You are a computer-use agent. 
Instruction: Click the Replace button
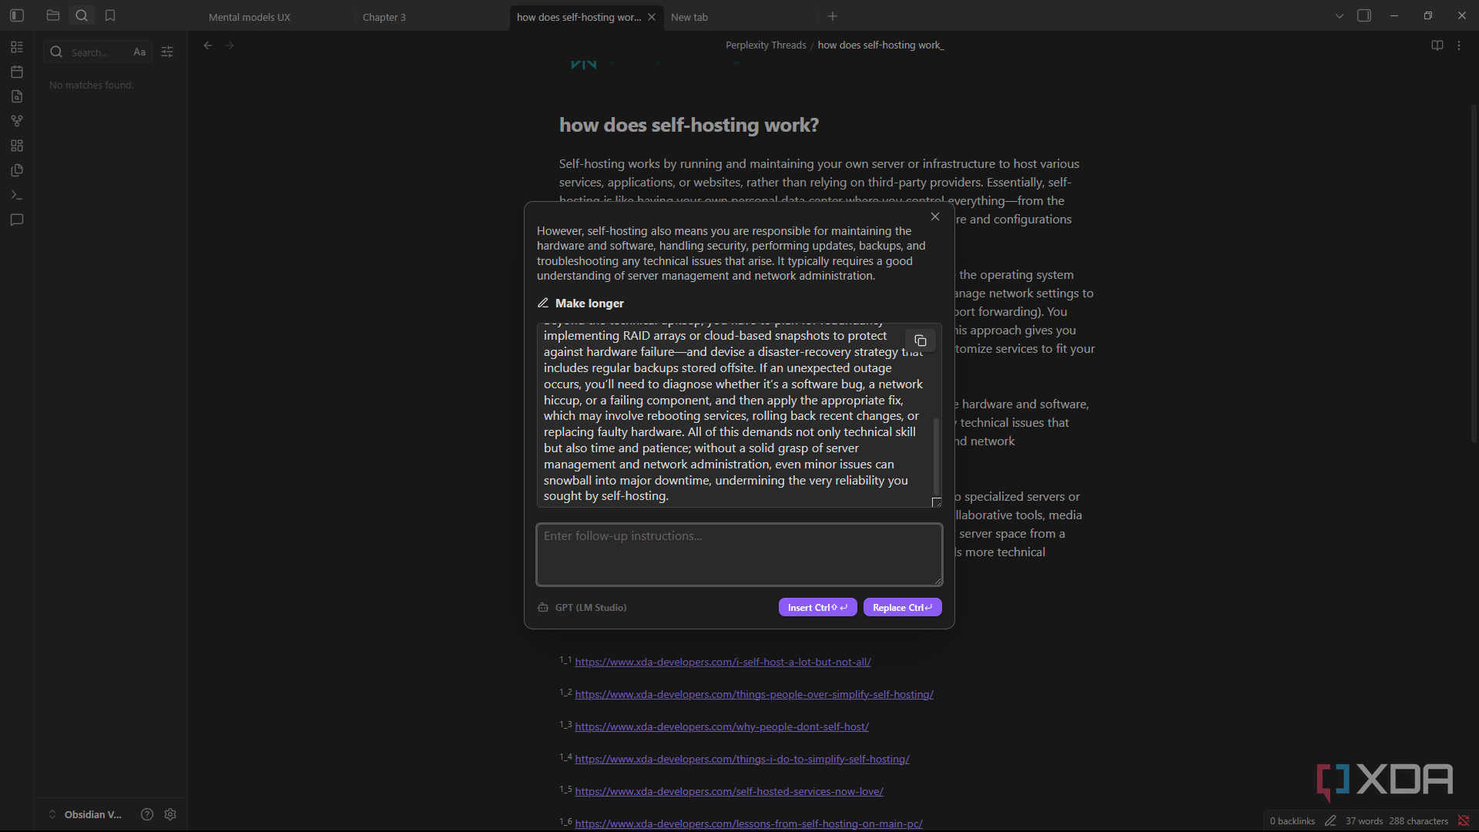coord(902,607)
